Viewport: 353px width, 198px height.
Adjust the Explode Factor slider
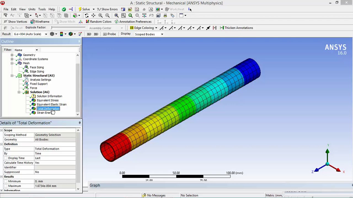(68, 28)
